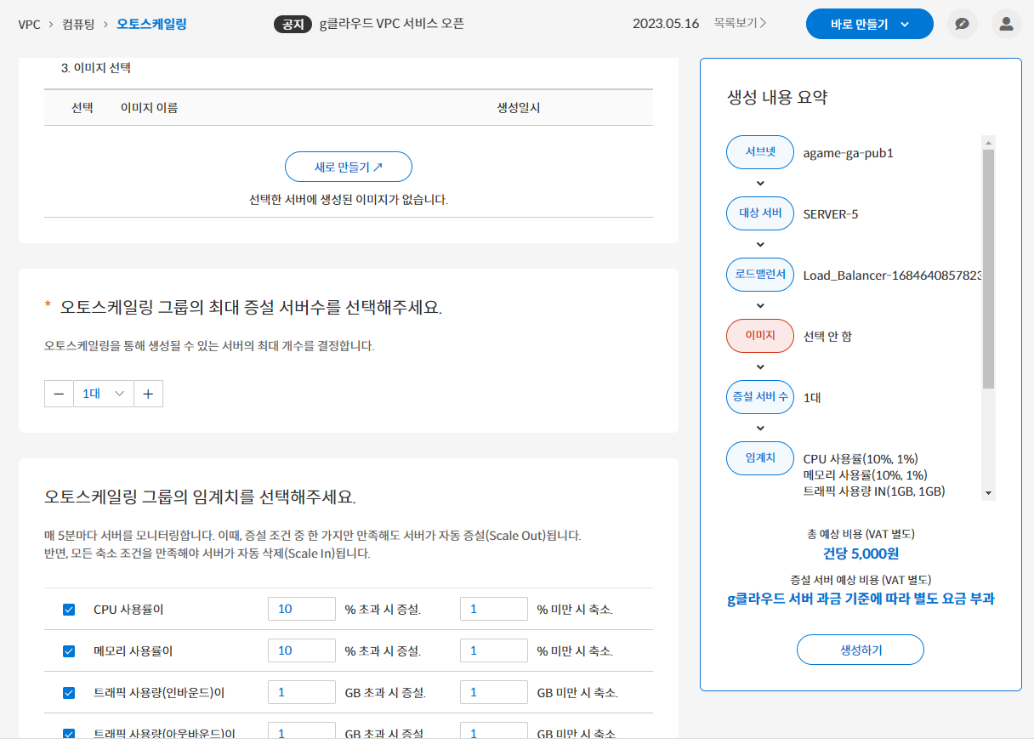Click the red 이미지 step badge
The image size is (1034, 744).
click(x=760, y=336)
